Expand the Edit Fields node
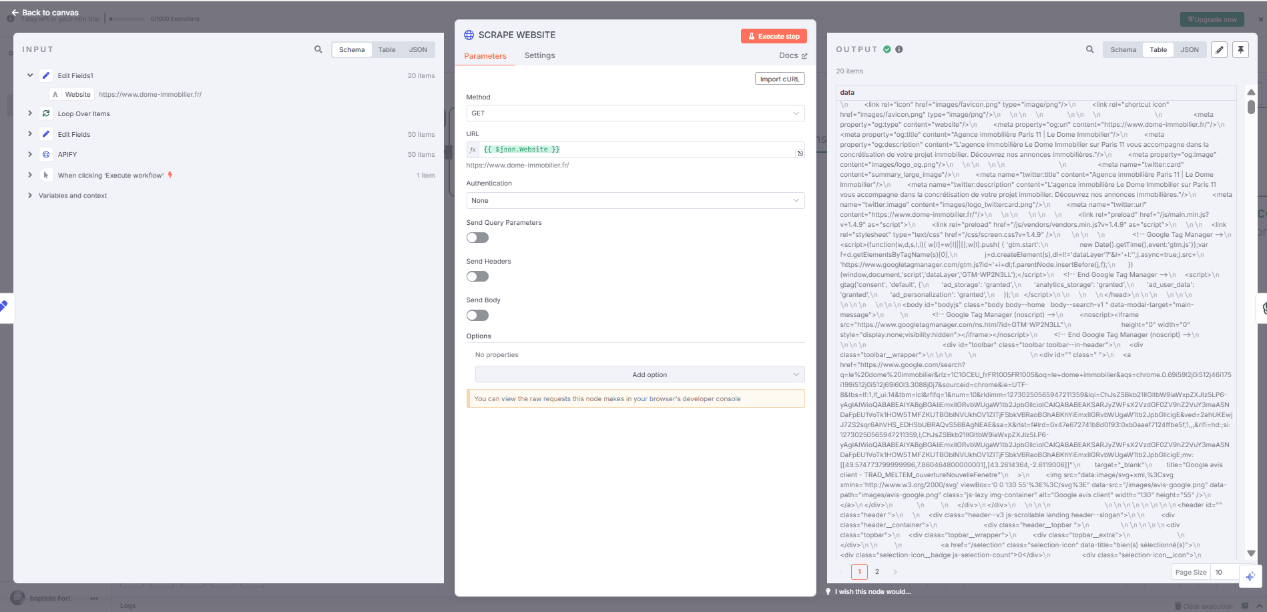The height and width of the screenshot is (612, 1267). coord(30,134)
